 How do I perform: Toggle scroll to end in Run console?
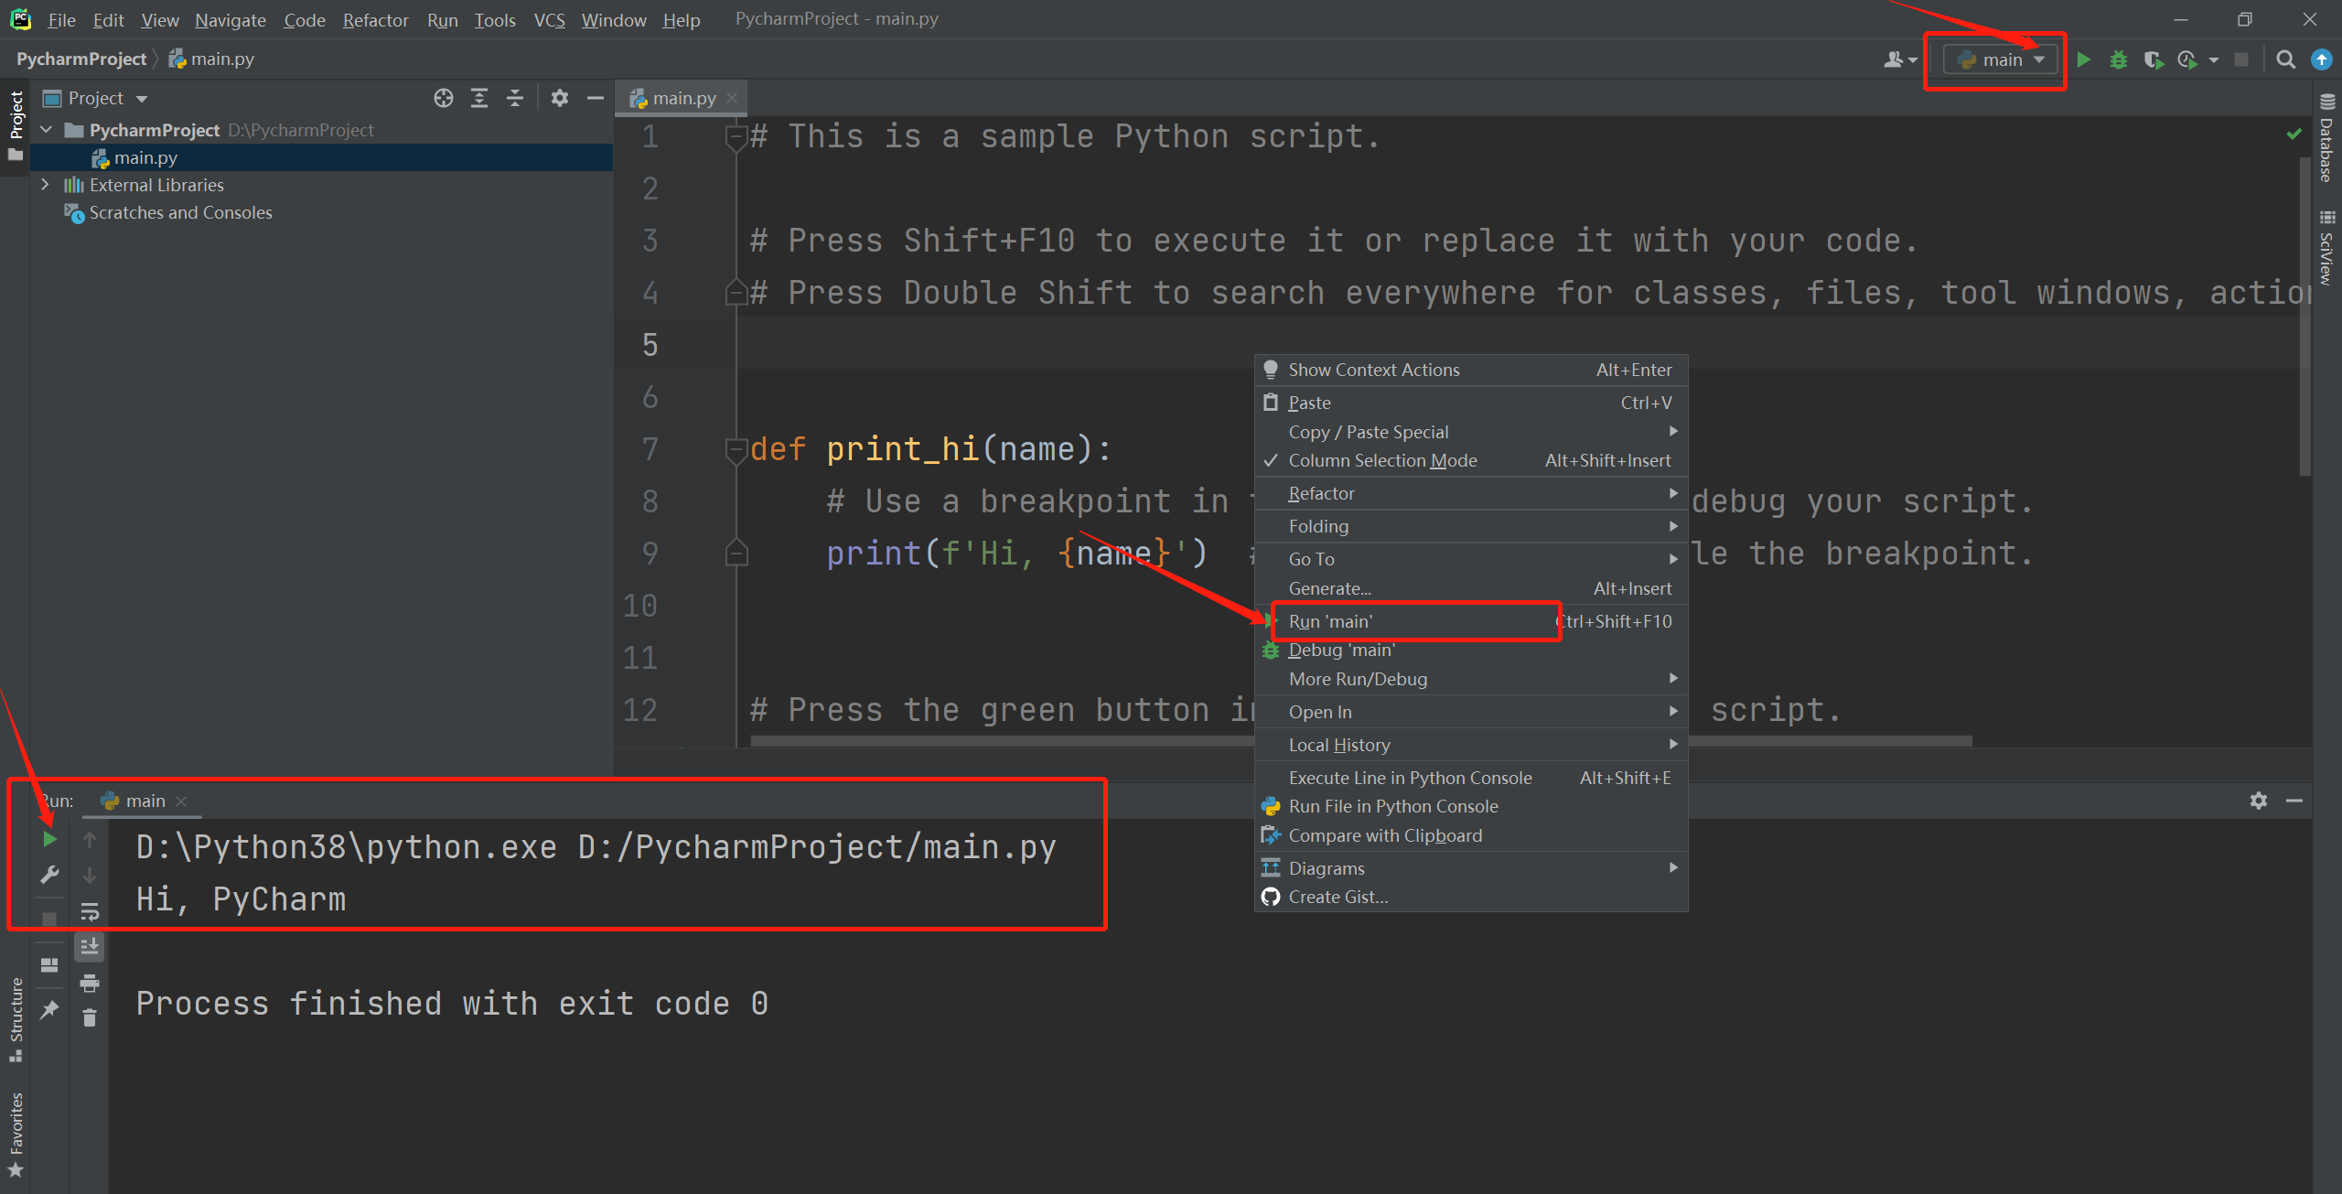click(x=90, y=947)
